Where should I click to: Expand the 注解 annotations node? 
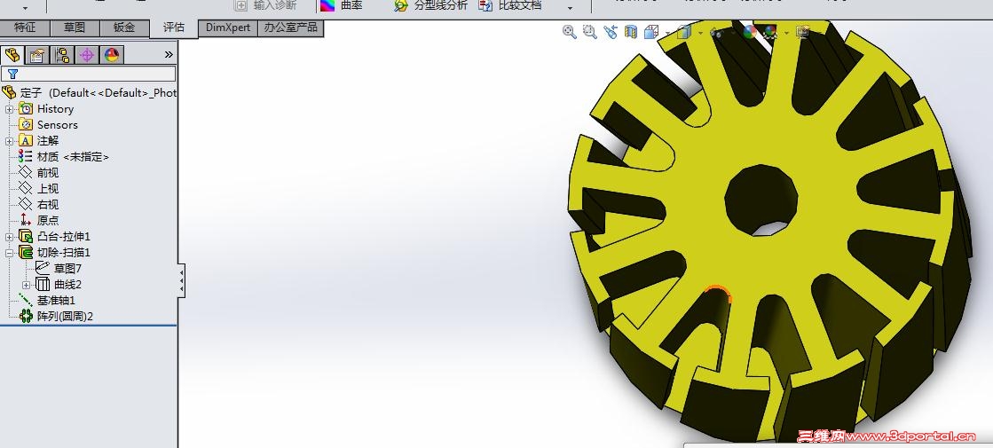click(x=9, y=141)
